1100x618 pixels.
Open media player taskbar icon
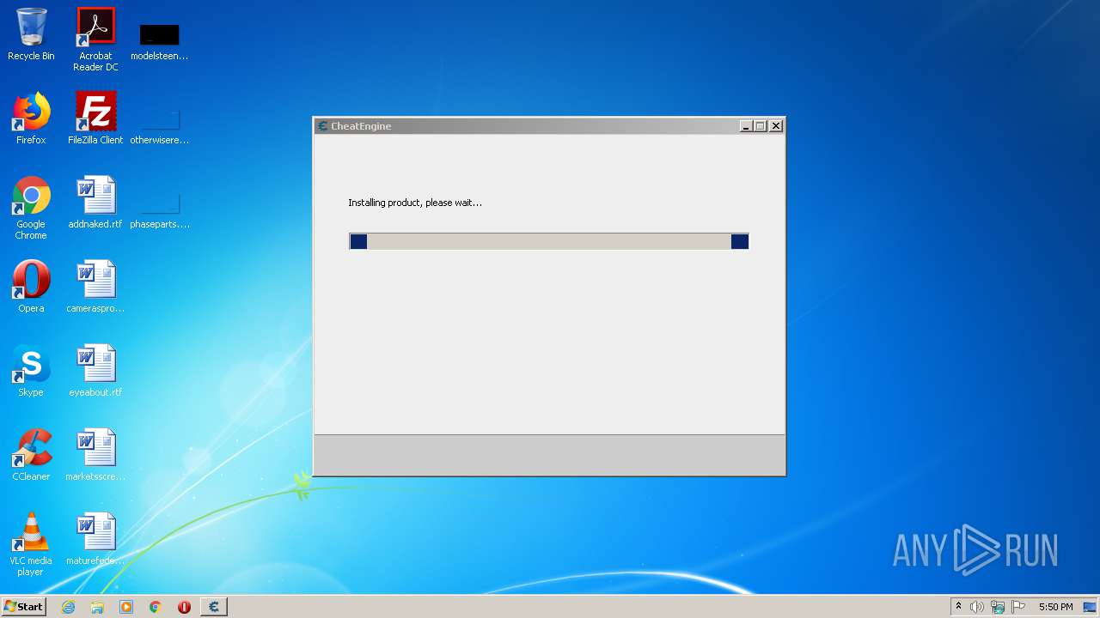point(126,607)
